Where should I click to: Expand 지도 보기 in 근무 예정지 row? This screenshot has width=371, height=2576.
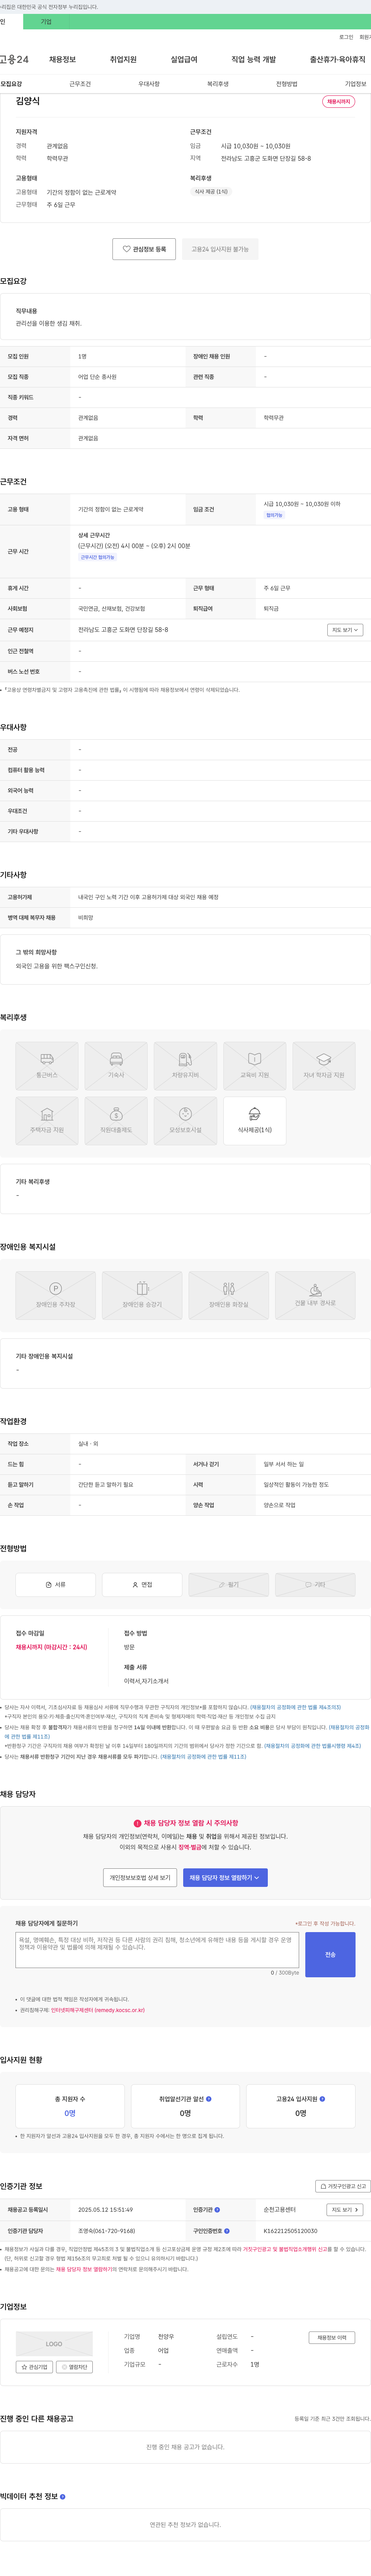345,630
